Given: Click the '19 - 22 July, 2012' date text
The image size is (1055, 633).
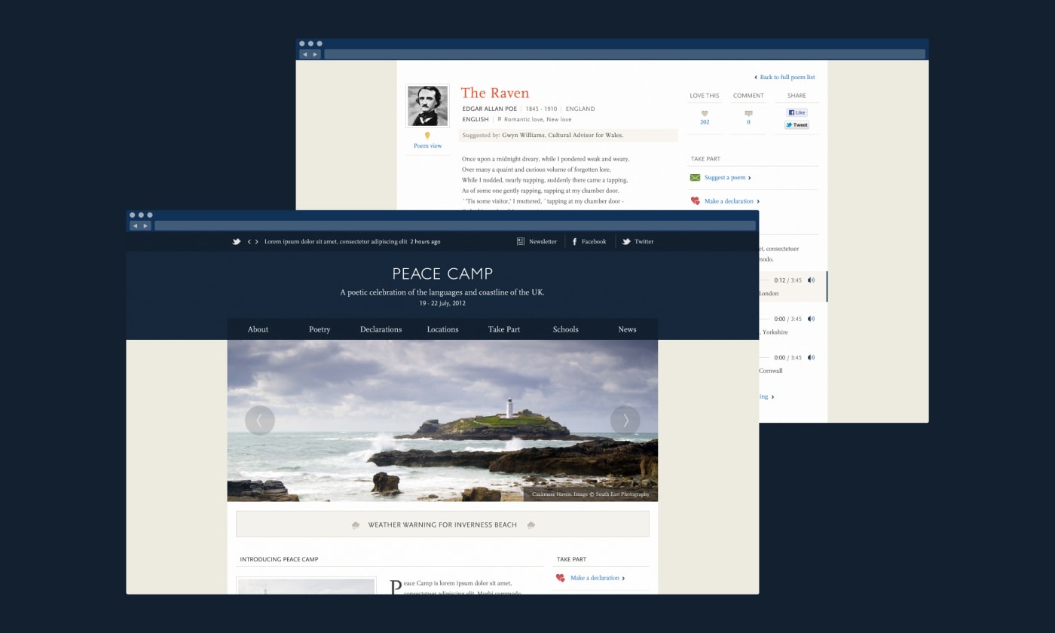Looking at the screenshot, I should point(442,304).
